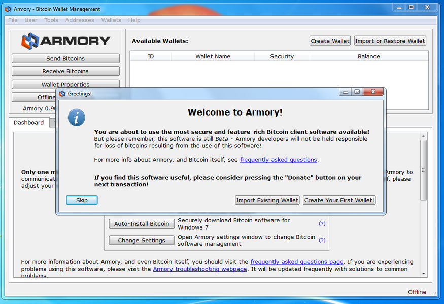Switch to the Dashboard tab

click(28, 123)
